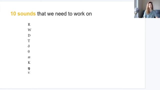The image size is (160, 90).
Task: Click the word 'on' ending the title
Action: click(x=89, y=14)
